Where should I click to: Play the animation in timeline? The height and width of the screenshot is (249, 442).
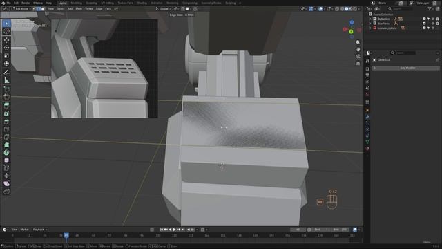coord(174,230)
